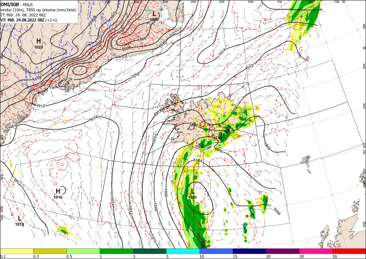Click the legend value 10
This screenshot has height=259, width=366.
[202, 256]
